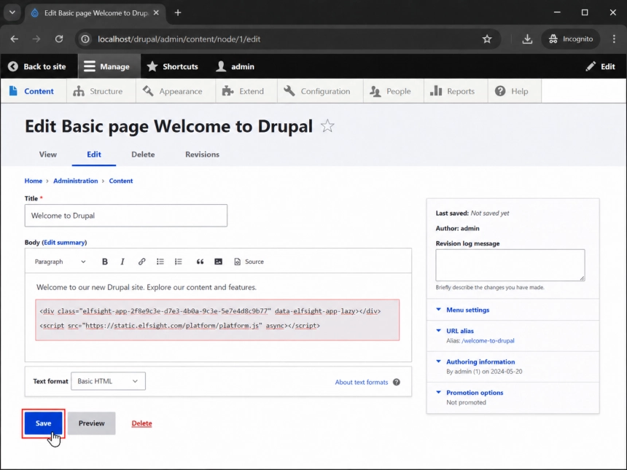The height and width of the screenshot is (470, 627).
Task: Open browser downloads
Action: point(527,39)
